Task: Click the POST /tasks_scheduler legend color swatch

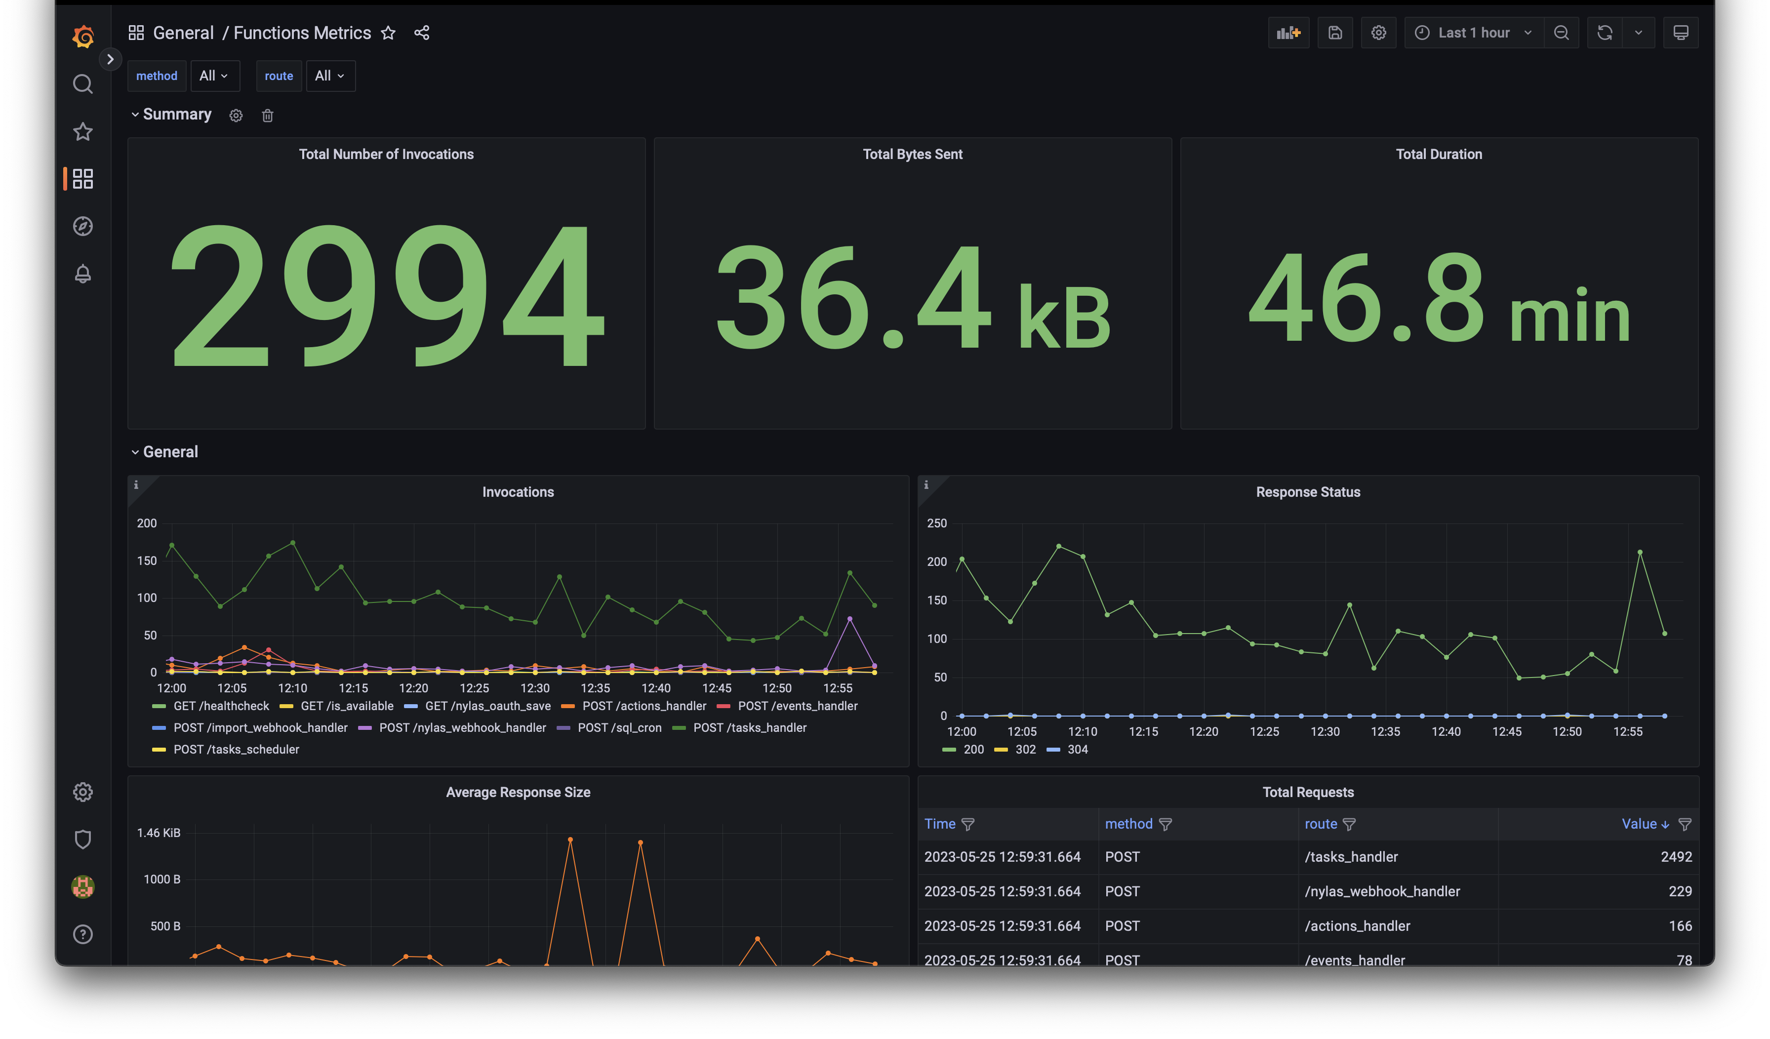Action: click(x=159, y=750)
